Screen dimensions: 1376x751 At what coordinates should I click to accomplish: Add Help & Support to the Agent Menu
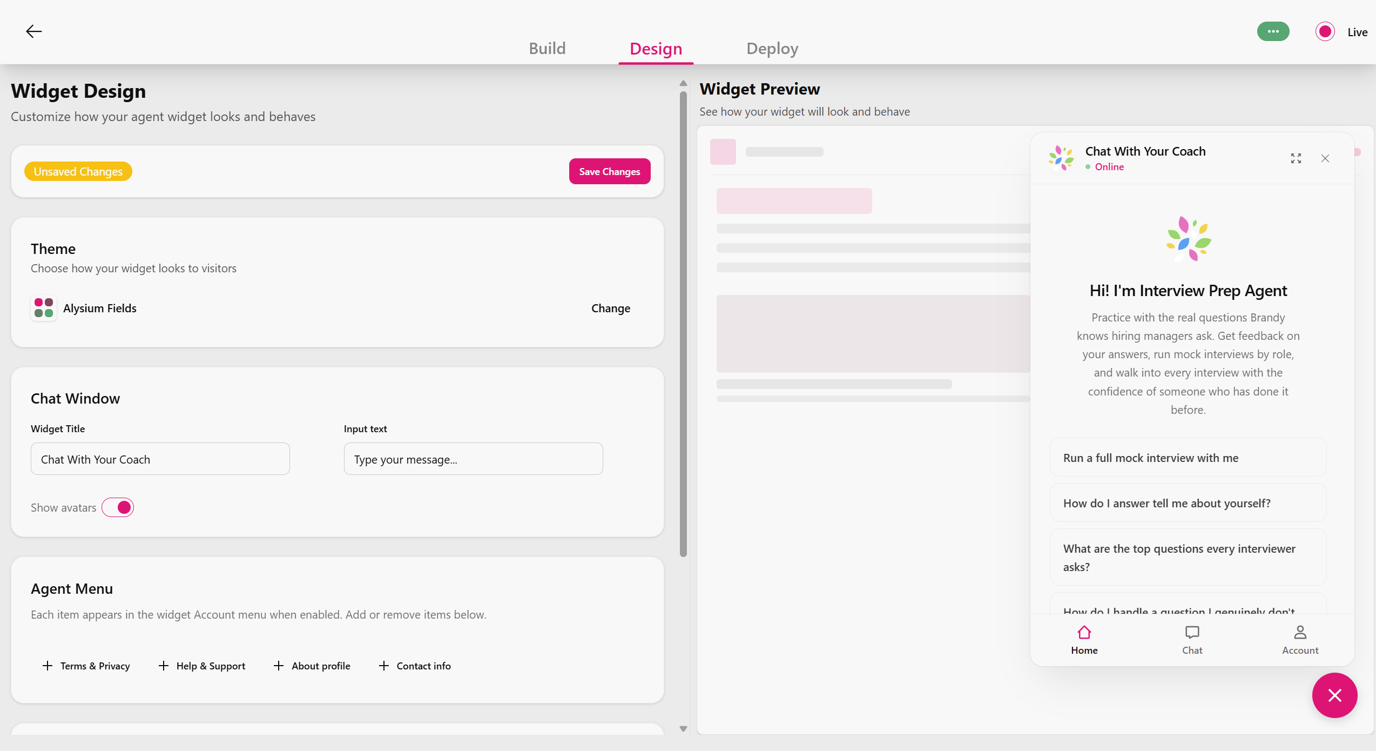[x=202, y=666]
